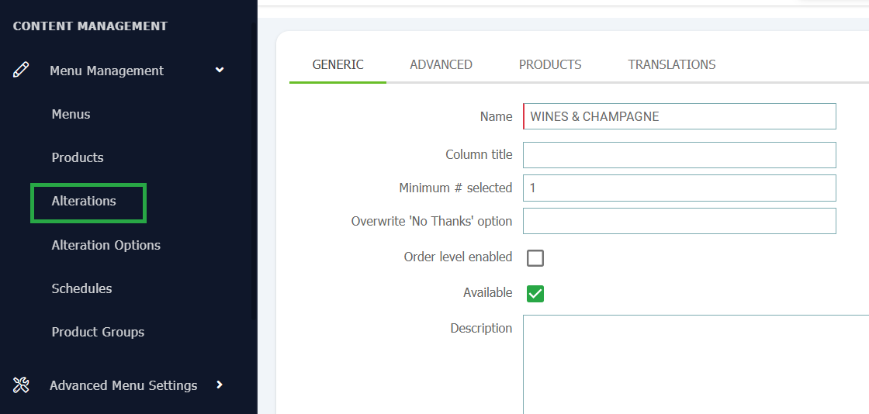869x414 pixels.
Task: Enable the Order level enabled checkbox
Action: pos(535,258)
